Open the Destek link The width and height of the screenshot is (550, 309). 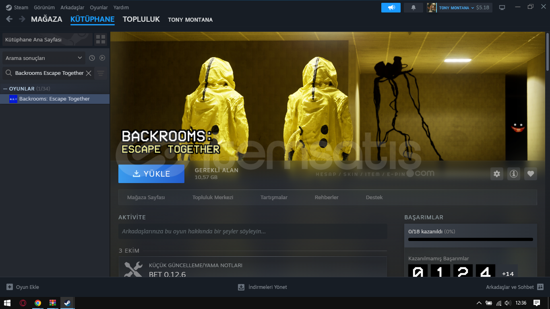374,198
